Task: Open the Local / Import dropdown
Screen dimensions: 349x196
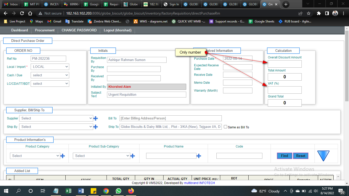Action: pos(50,67)
